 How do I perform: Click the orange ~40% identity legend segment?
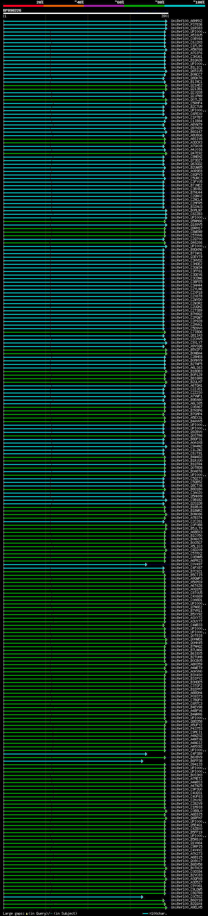tap(64, 6)
